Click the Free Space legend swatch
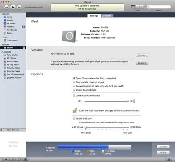The image size is (175, 162). [x=103, y=151]
